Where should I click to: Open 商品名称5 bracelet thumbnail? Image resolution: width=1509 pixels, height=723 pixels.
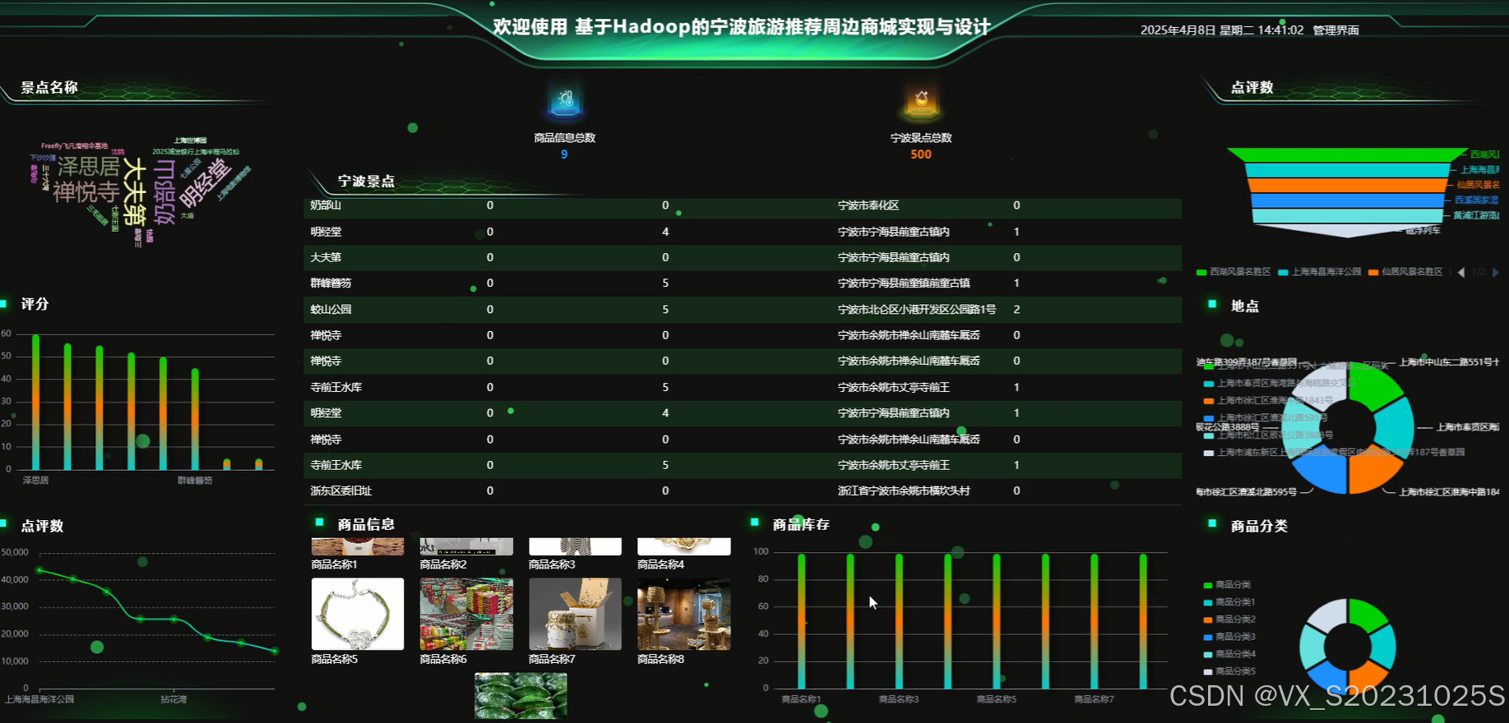[358, 614]
